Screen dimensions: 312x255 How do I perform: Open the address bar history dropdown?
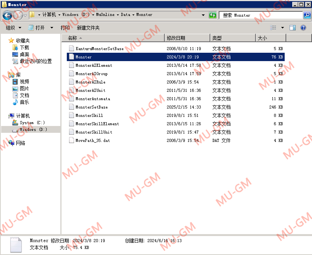203,15
